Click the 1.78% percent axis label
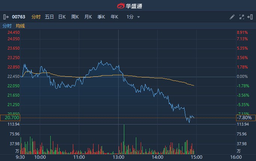Image resolution: width=256 pixels, height=161 pixels. tap(242, 67)
